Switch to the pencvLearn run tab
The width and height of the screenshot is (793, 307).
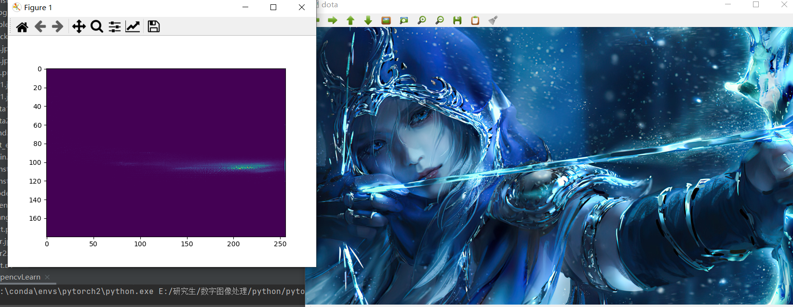pyautogui.click(x=20, y=277)
